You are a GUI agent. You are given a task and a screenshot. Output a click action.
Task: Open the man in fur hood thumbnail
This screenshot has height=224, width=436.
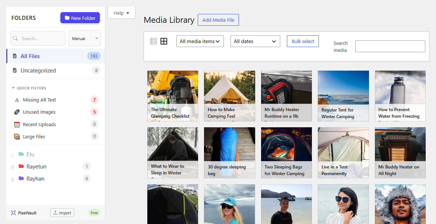click(400, 204)
